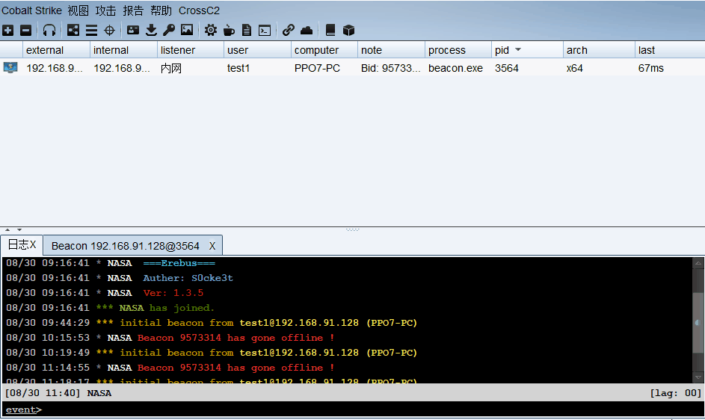Sort sessions by the listener column header
The width and height of the screenshot is (705, 420).
point(191,50)
